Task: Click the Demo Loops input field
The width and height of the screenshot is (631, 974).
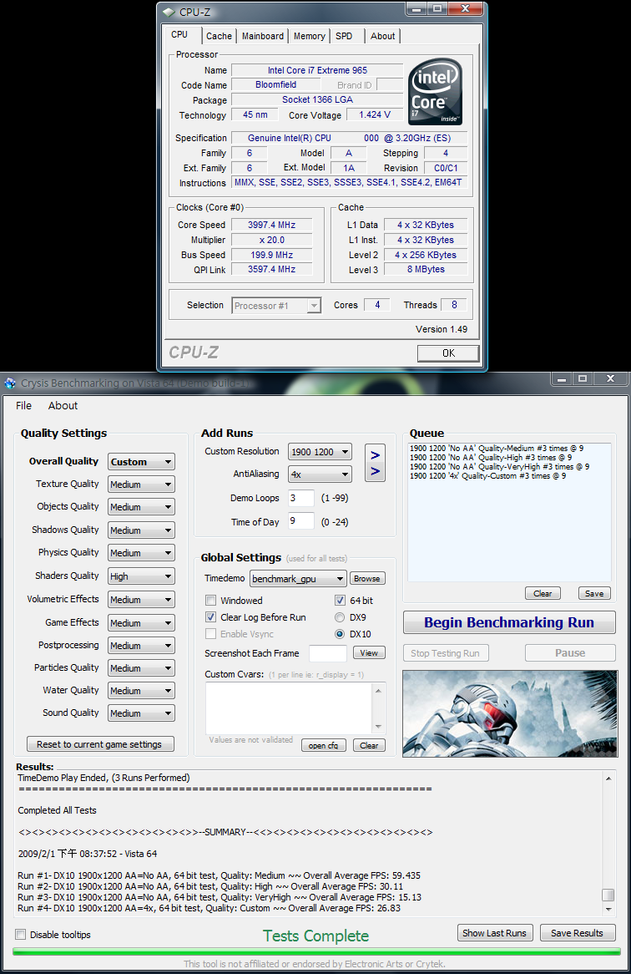Action: click(300, 498)
